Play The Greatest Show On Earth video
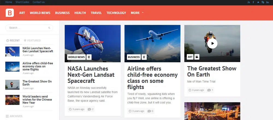273x120 pixels. tap(212, 43)
